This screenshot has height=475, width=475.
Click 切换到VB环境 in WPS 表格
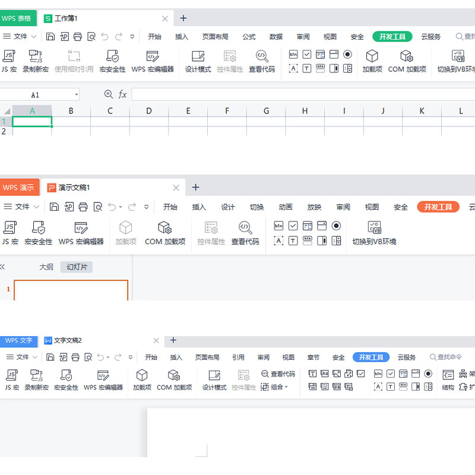point(456,61)
